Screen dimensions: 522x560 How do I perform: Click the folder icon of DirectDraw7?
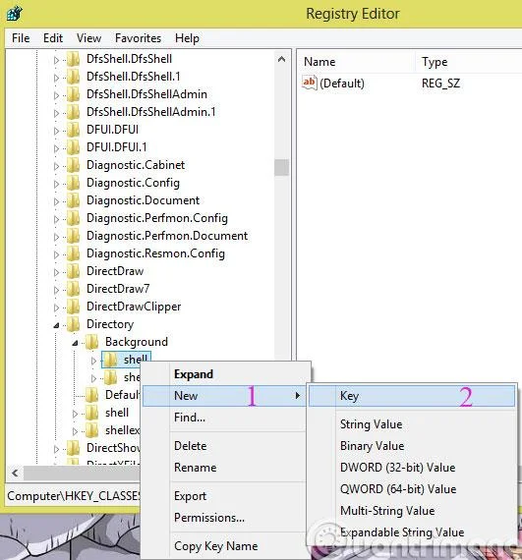(74, 289)
